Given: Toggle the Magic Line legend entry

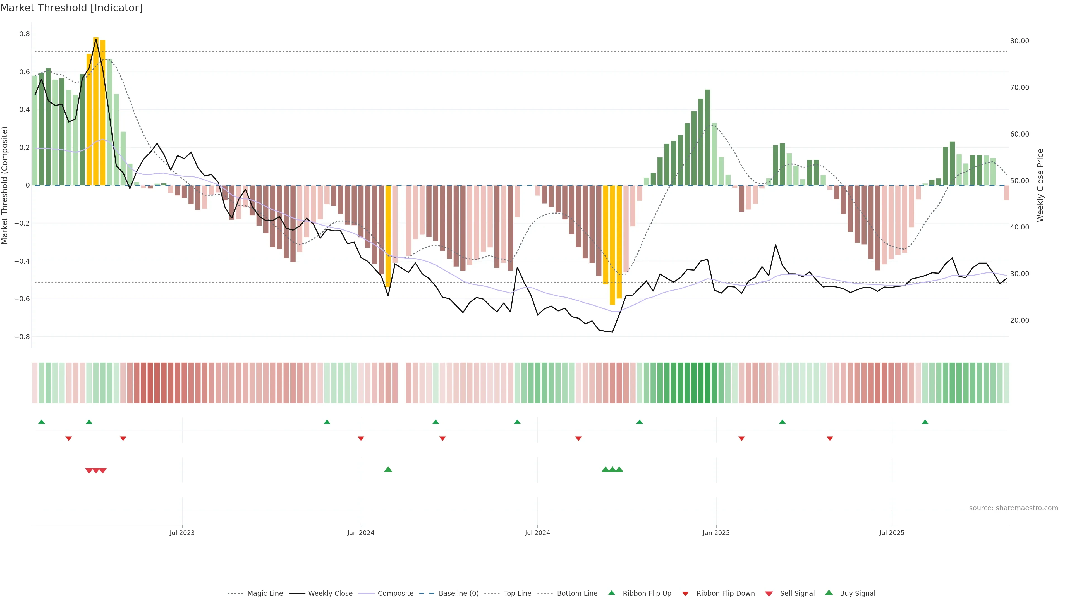Looking at the screenshot, I should (x=265, y=593).
